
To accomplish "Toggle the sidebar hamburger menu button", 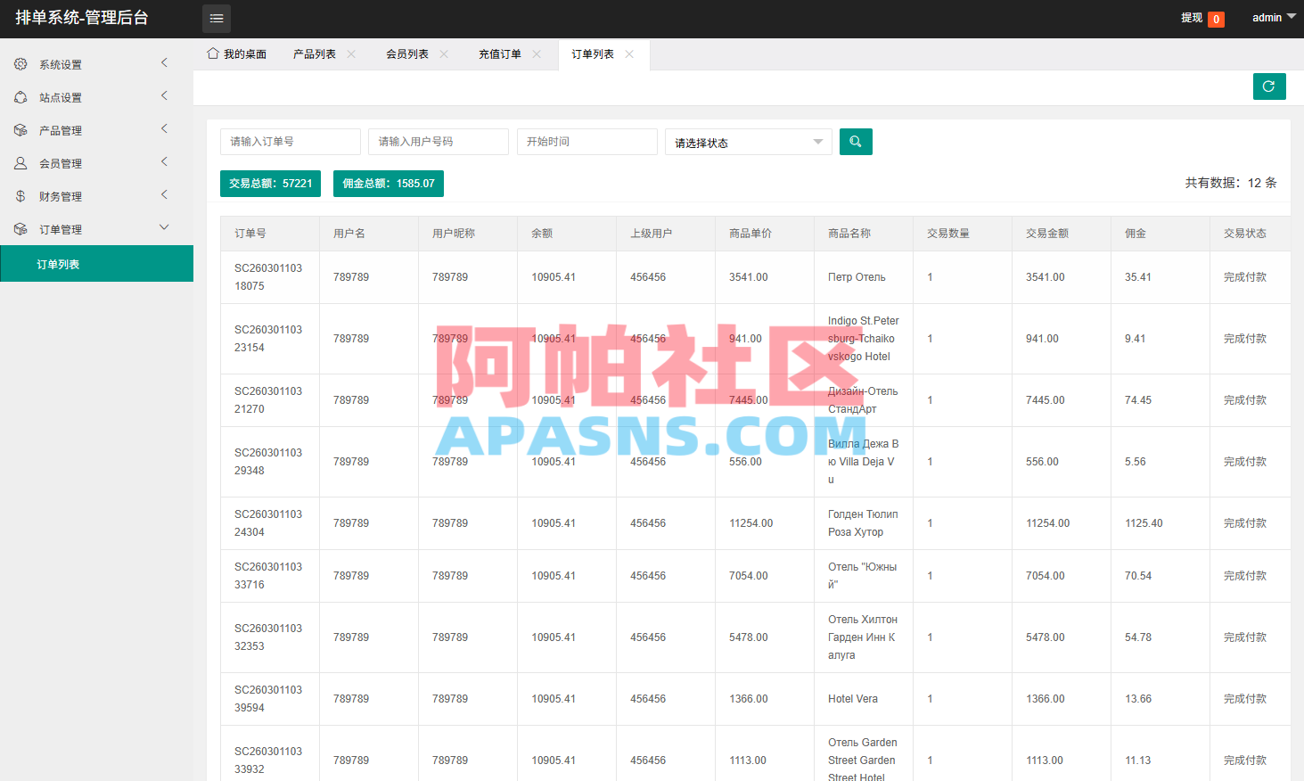I will [x=217, y=19].
